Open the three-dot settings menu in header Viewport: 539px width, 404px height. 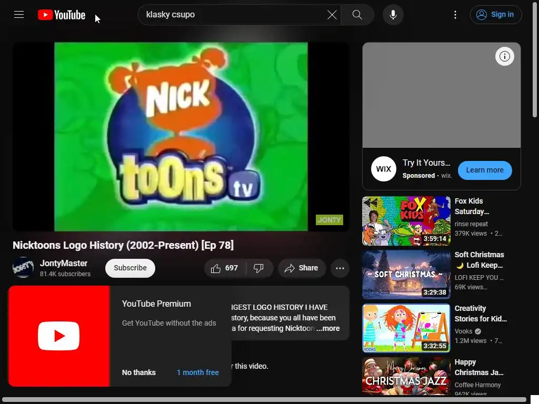click(455, 14)
